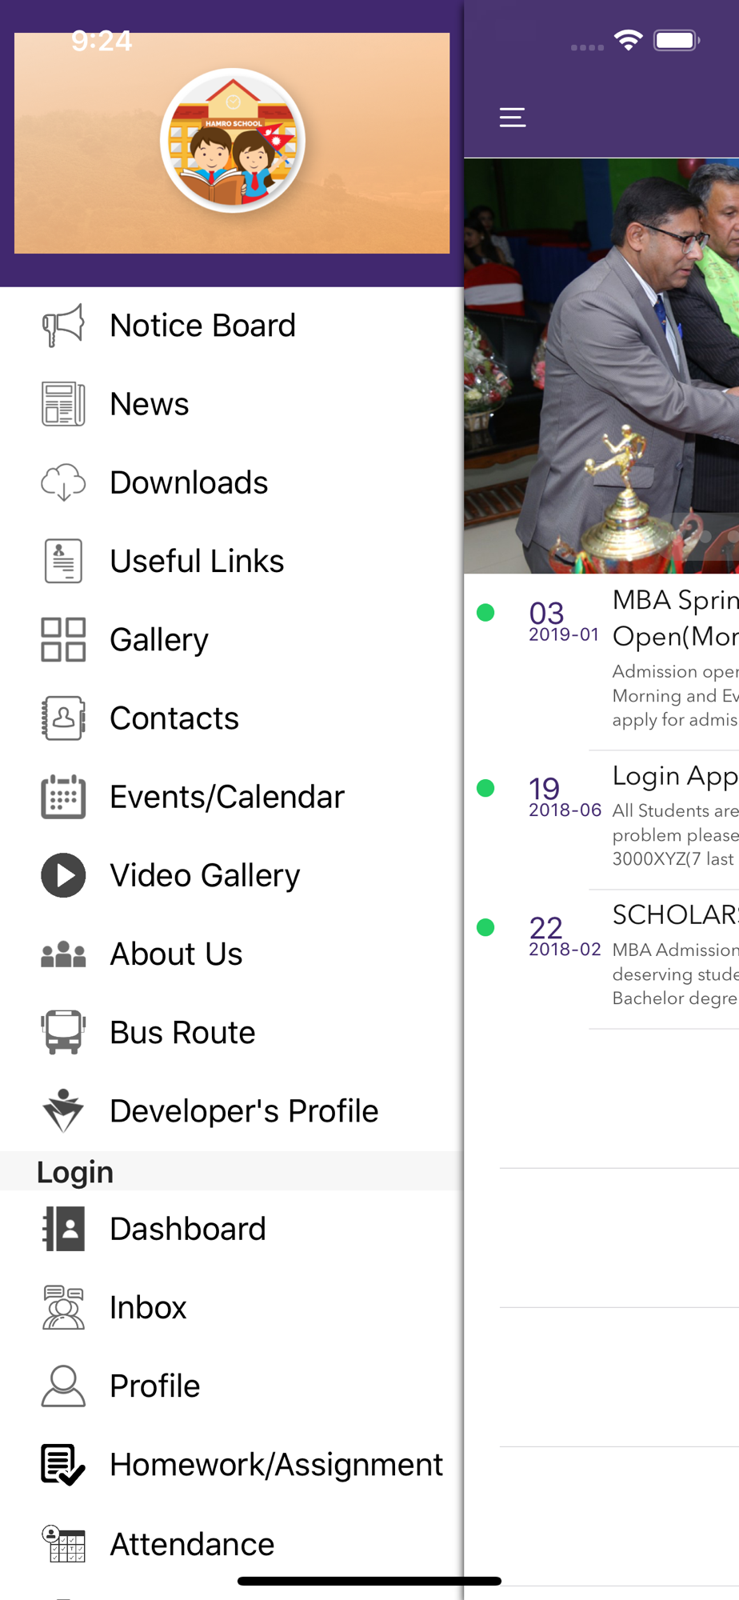Viewport: 739px width, 1600px height.
Task: Select the Profile menu entry
Action: pos(155,1386)
